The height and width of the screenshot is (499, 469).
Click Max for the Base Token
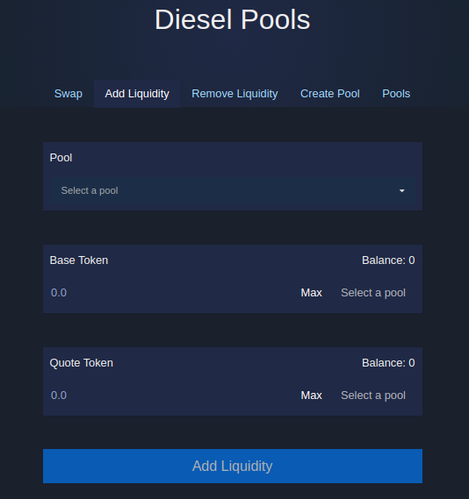click(x=311, y=293)
